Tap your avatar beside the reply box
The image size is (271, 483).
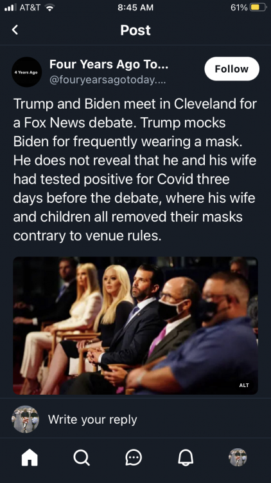pos(25,419)
